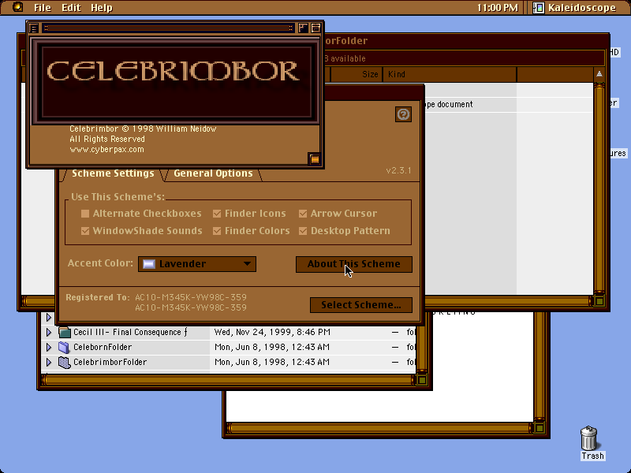This screenshot has height=473, width=631.
Task: Click the Celebrimbor logo banner
Action: [x=175, y=82]
